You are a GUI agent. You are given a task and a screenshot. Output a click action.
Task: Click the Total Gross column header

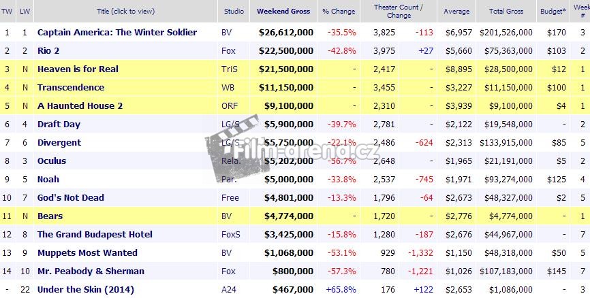(505, 11)
